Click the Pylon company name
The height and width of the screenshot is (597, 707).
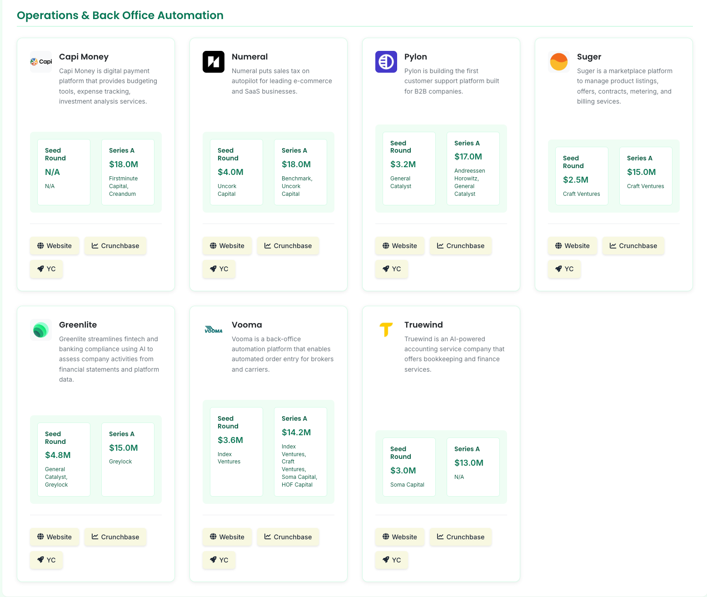click(416, 57)
